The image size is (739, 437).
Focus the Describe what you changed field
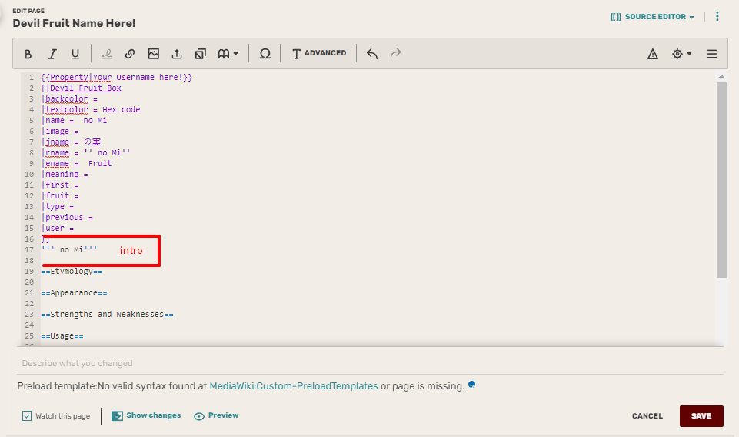pos(371,363)
